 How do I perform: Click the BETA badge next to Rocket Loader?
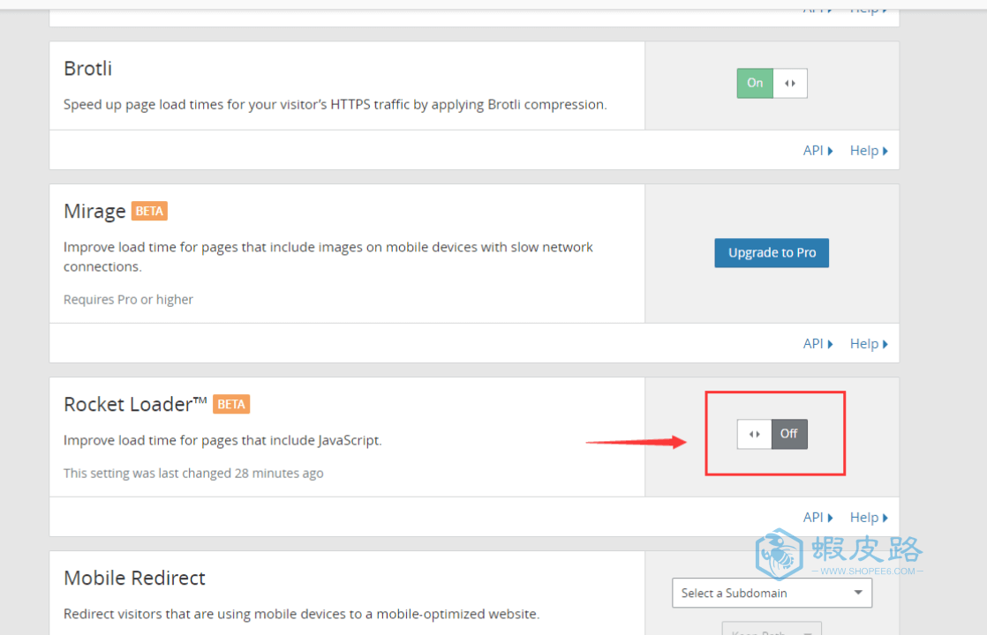(x=231, y=404)
